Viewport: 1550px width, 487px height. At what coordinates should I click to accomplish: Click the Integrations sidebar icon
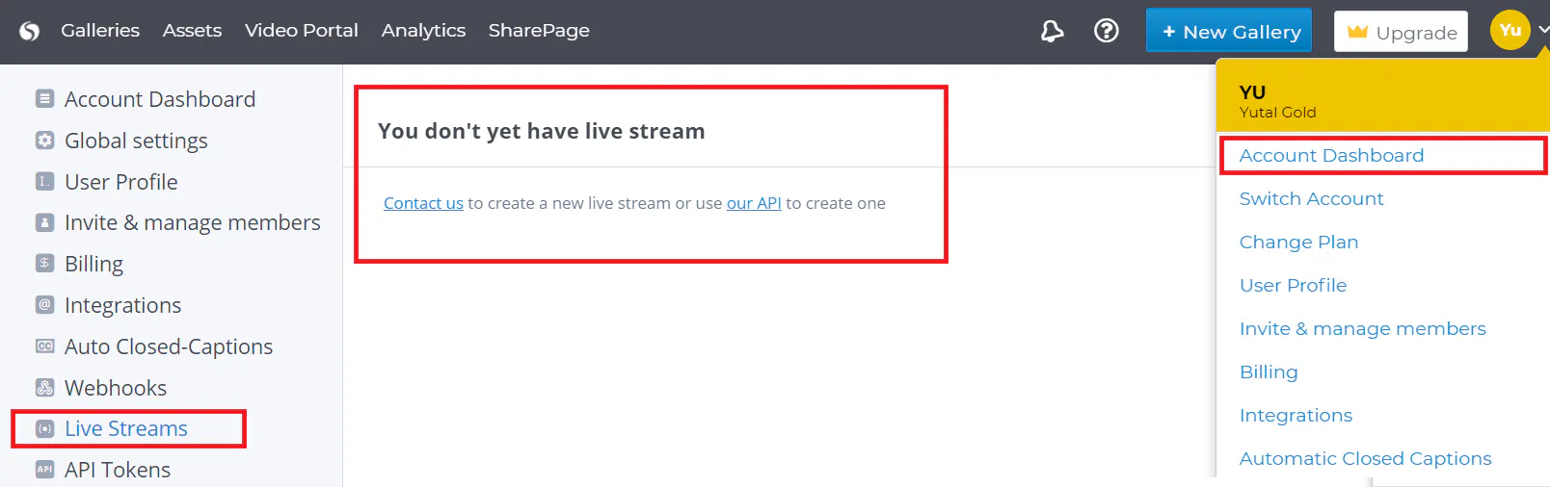coord(44,304)
